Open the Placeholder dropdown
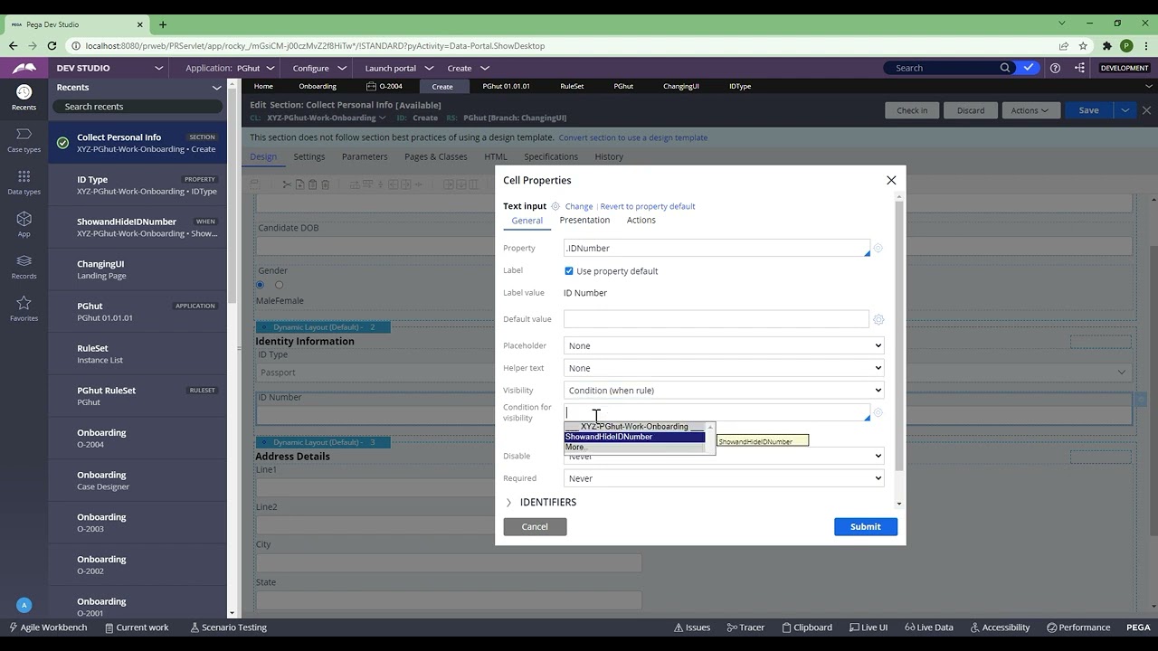The width and height of the screenshot is (1158, 651). pyautogui.click(x=724, y=345)
